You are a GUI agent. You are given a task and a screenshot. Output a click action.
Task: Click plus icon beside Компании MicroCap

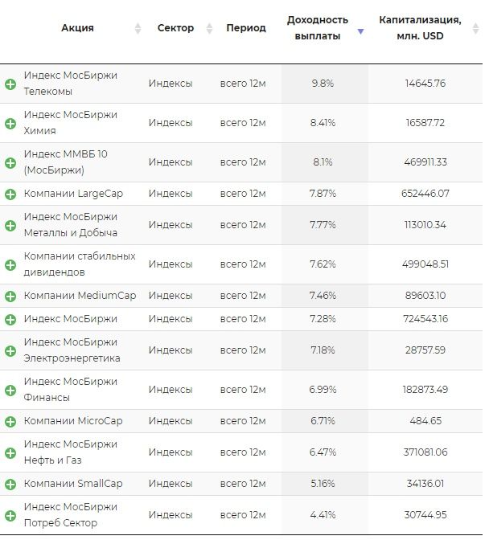pos(10,421)
